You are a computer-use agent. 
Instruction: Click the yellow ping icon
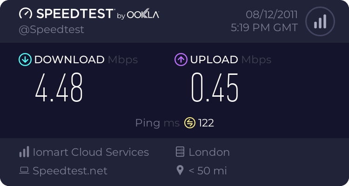point(190,123)
